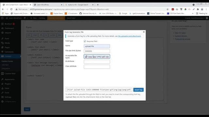Image resolution: width=209 pixels, height=117 pixels.
Task: Open the Adobe Acrobat extension
Action: (x=173, y=9)
